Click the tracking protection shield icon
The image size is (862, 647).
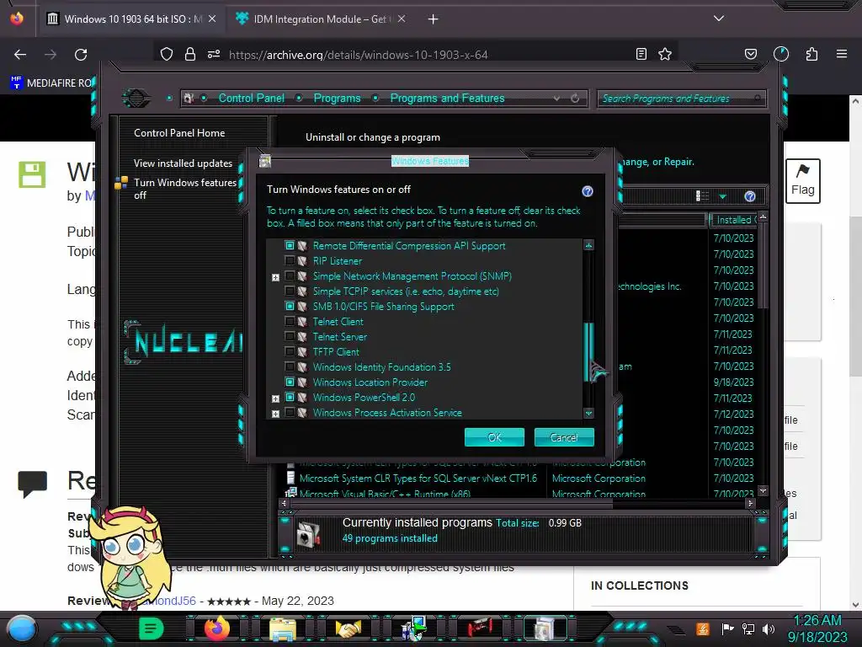(167, 54)
